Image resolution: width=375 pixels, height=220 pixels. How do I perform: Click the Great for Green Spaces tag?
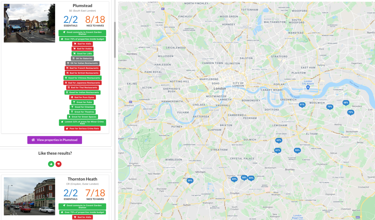82,117
